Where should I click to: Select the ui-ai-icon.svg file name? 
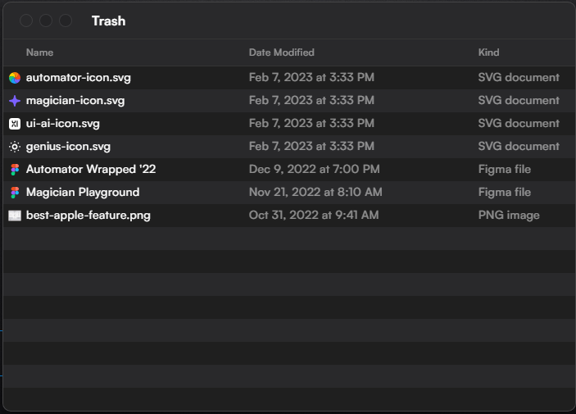(63, 124)
